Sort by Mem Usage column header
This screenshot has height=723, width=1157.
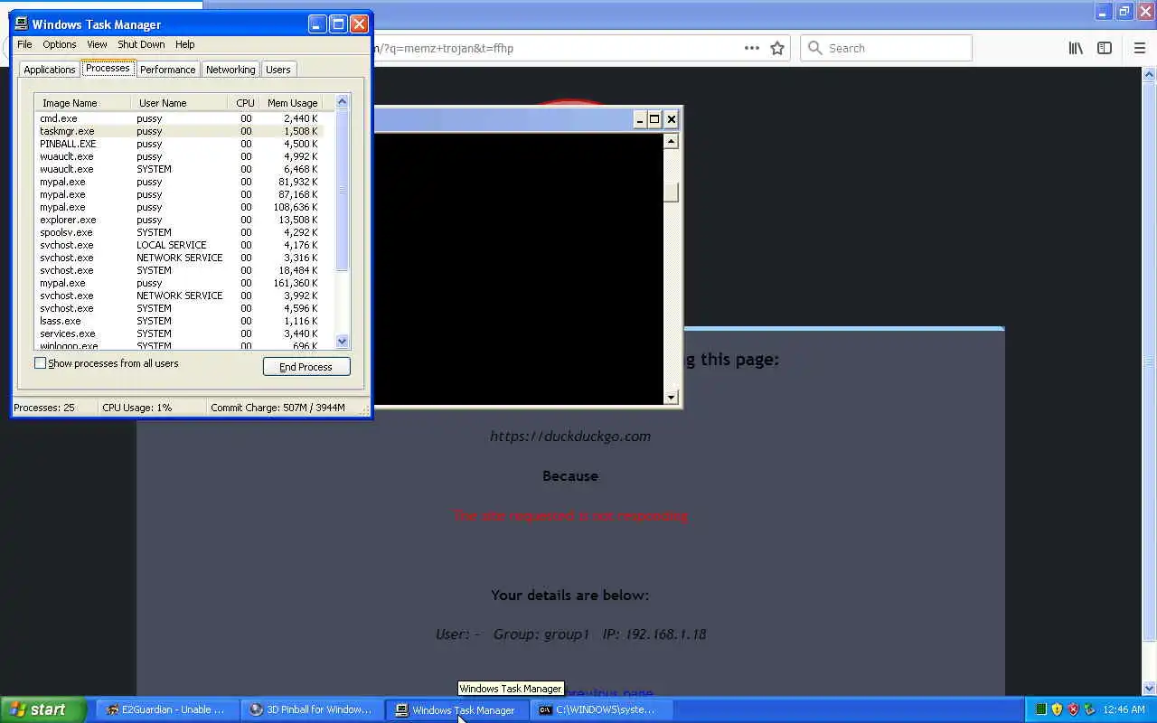click(x=290, y=103)
